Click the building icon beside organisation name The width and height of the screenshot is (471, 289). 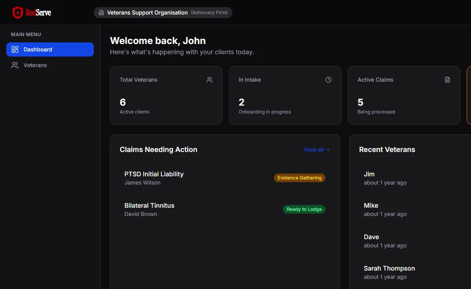click(101, 13)
